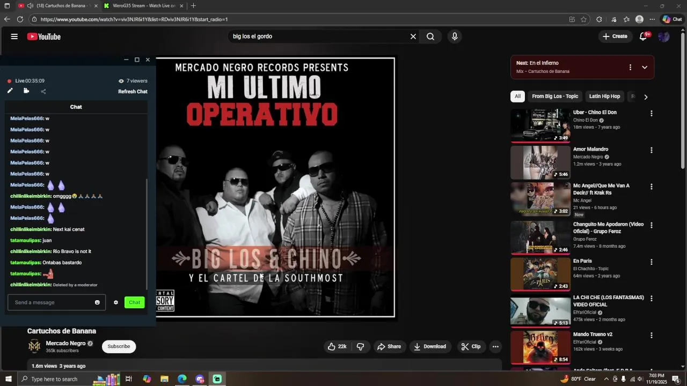This screenshot has width=687, height=386.
Task: Open Mix playlist three-dot menu
Action: pyautogui.click(x=630, y=67)
